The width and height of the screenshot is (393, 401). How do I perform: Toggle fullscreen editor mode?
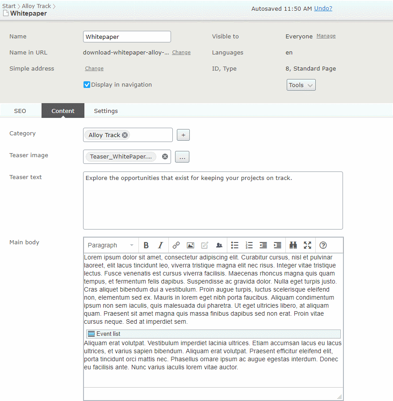tap(307, 245)
